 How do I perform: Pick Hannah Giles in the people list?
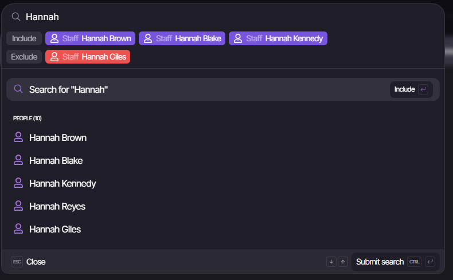55,229
